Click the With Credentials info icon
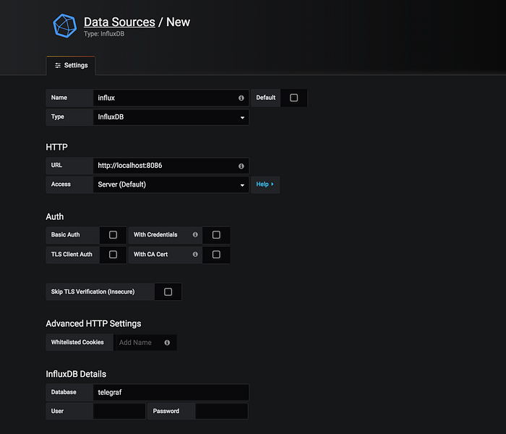Viewport: 506px width, 434px height. tap(195, 235)
